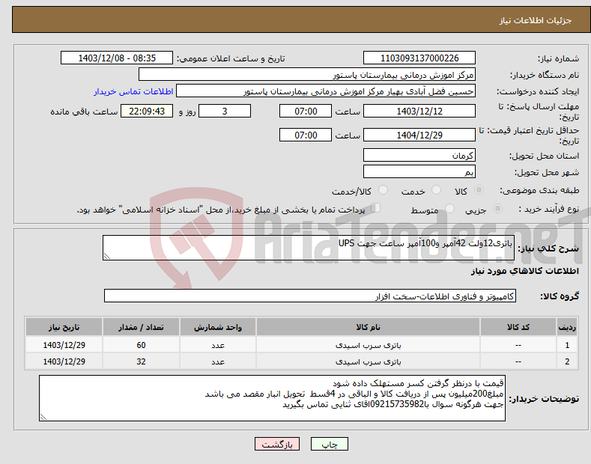The height and width of the screenshot is (464, 591).
Task: Click the need number field 1103093137000226
Action: click(419, 58)
